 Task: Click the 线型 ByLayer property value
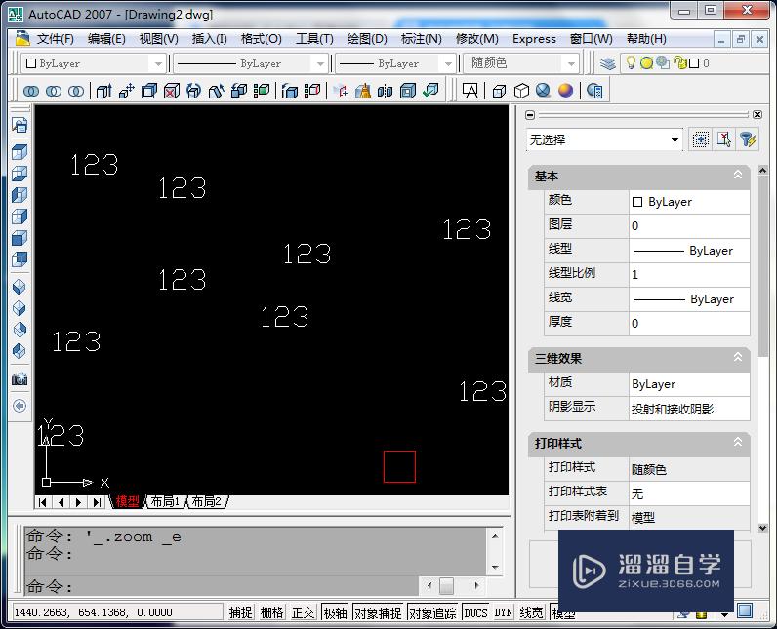[689, 251]
